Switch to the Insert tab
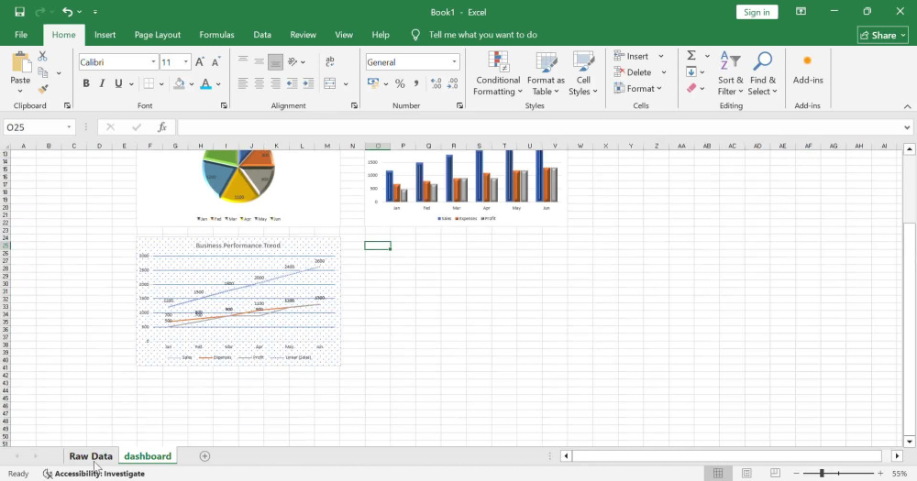 (105, 35)
